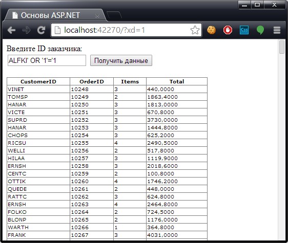Select the BLONP customer cell
The image size is (288, 243).
click(x=38, y=219)
